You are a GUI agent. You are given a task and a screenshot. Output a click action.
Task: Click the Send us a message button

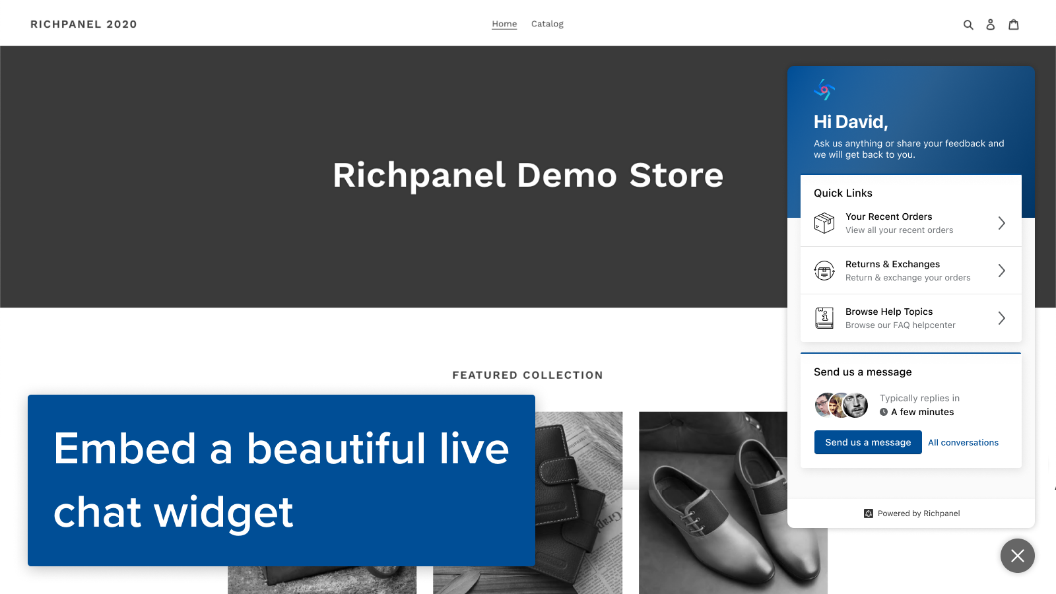(x=868, y=442)
